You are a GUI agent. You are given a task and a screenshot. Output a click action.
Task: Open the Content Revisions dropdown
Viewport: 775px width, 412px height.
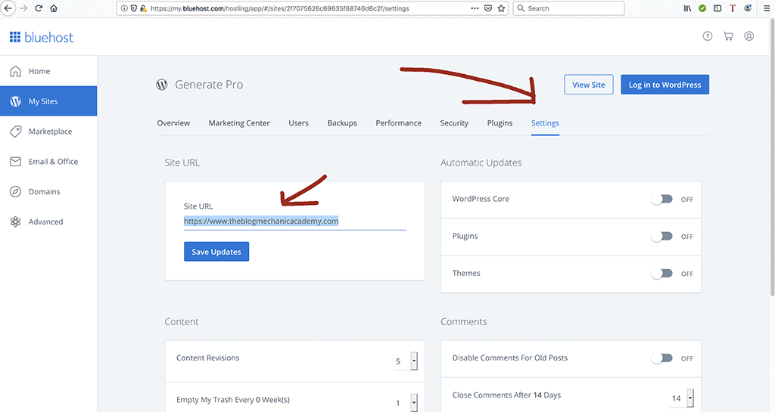click(x=414, y=361)
